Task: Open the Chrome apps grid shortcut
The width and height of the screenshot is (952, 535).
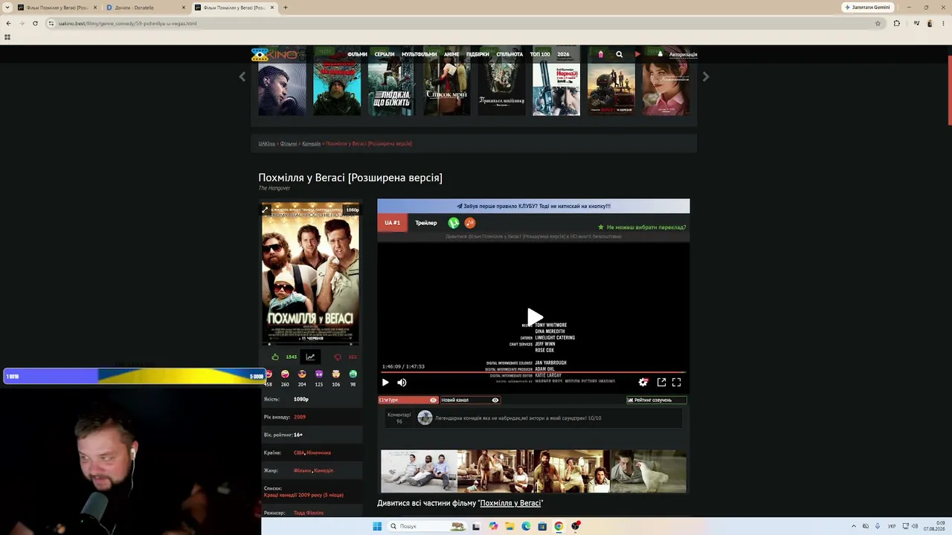Action: (7, 37)
